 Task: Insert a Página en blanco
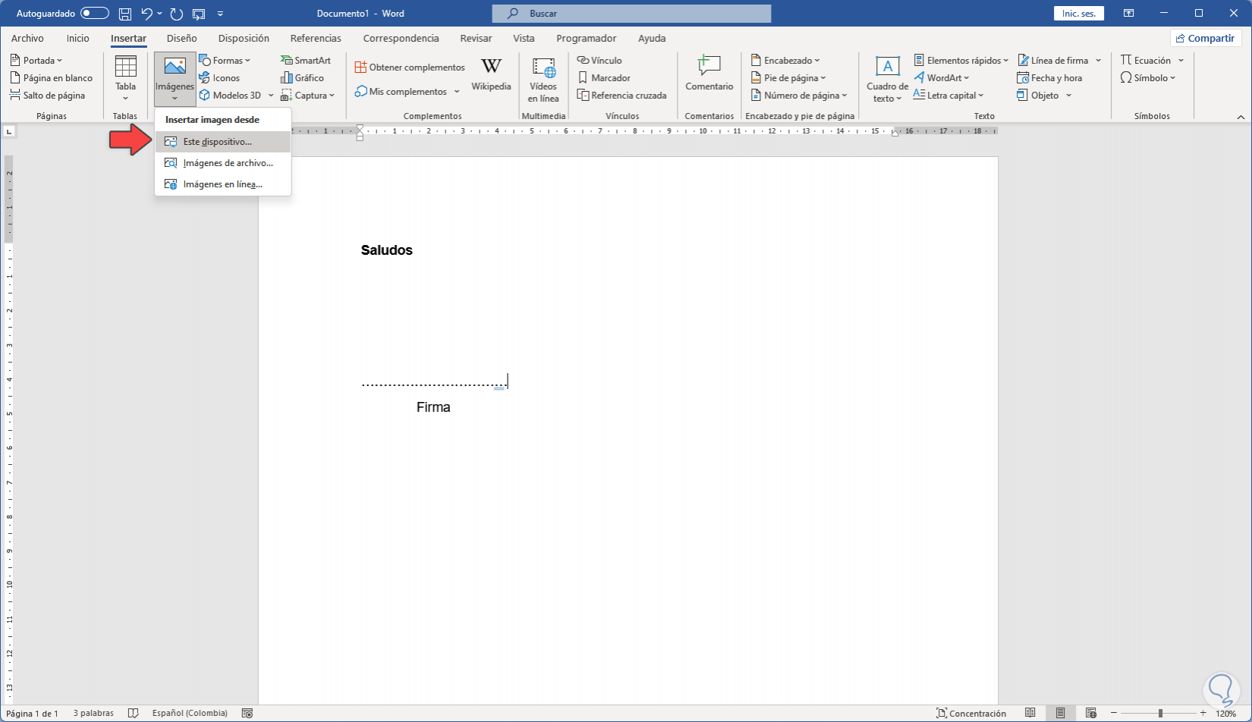[x=52, y=78]
